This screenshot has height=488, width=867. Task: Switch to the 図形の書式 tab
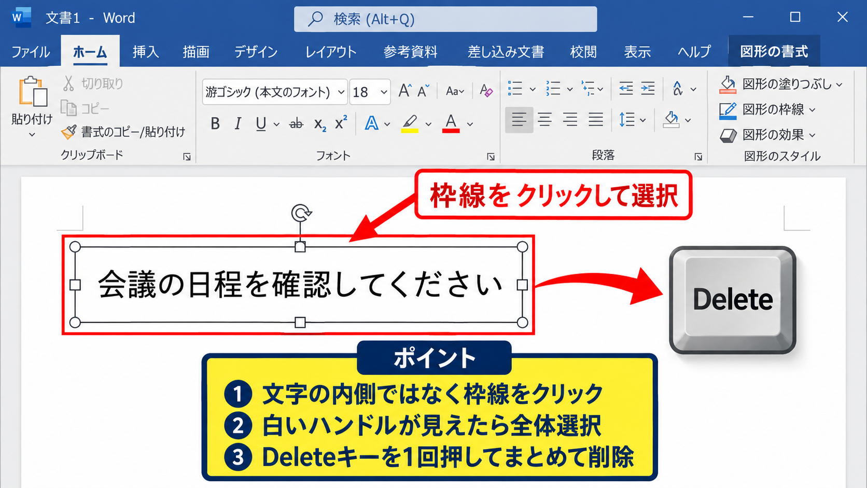pos(774,51)
